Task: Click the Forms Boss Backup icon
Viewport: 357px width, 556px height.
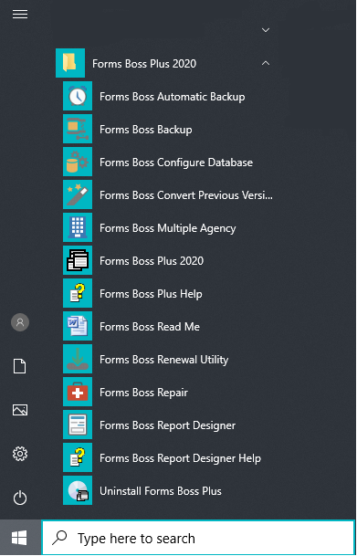Action: 78,129
